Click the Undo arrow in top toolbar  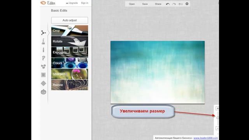coord(168,4)
